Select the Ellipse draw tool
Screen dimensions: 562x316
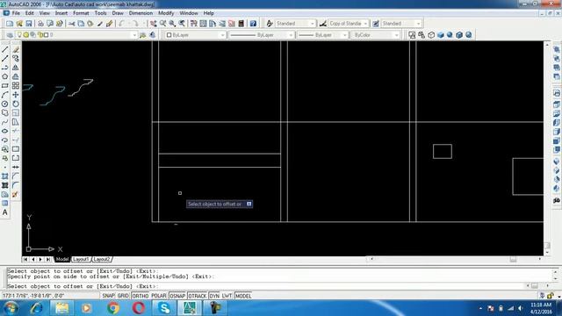coord(5,131)
